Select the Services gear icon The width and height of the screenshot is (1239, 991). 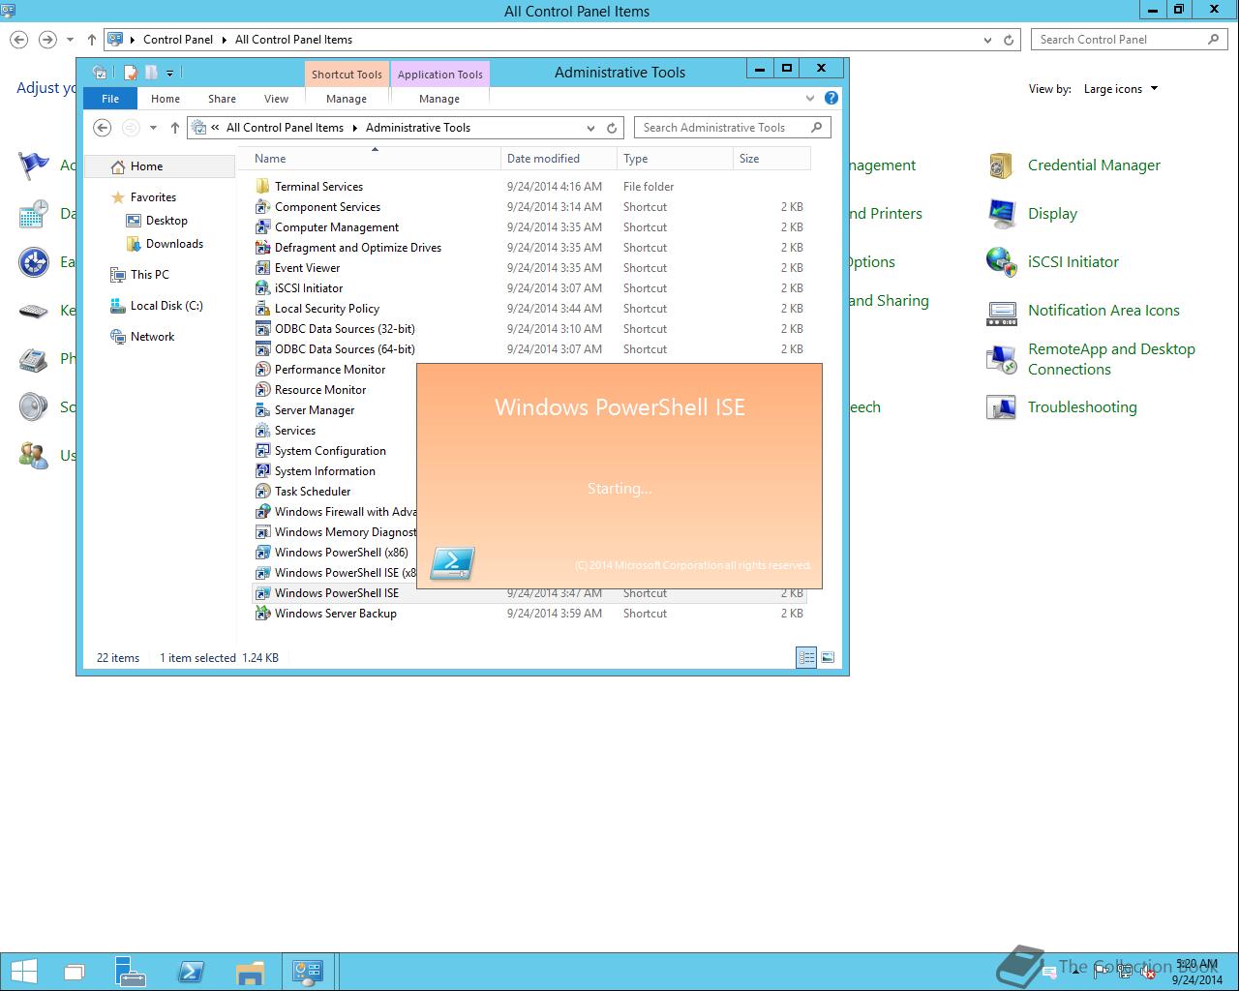point(262,431)
